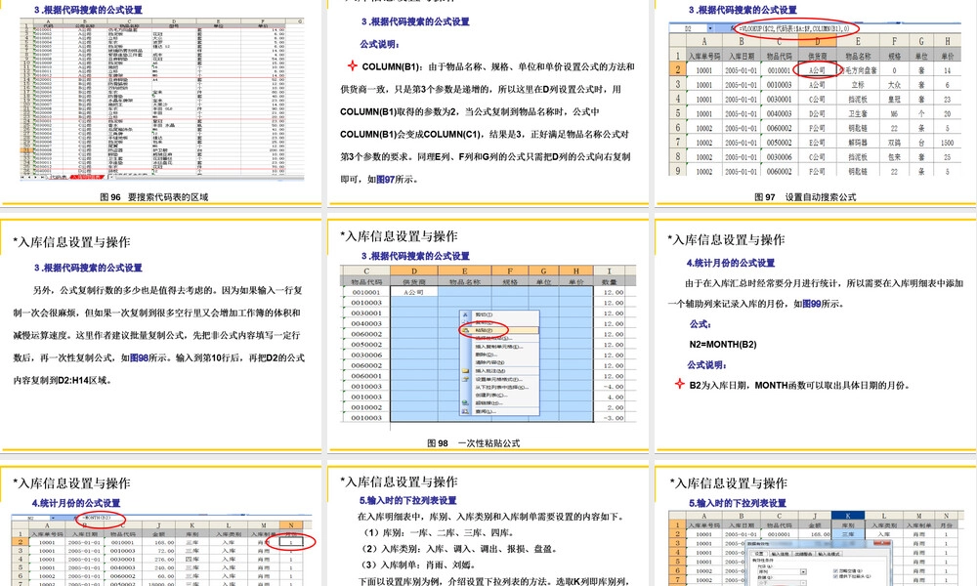Open the greyed 数据 dropdown in validation dialog
The width and height of the screenshot is (977, 586).
pyautogui.click(x=803, y=583)
